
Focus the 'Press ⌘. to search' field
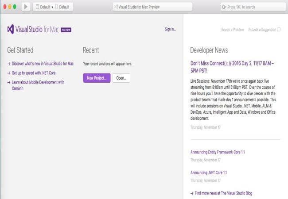tap(253, 7)
